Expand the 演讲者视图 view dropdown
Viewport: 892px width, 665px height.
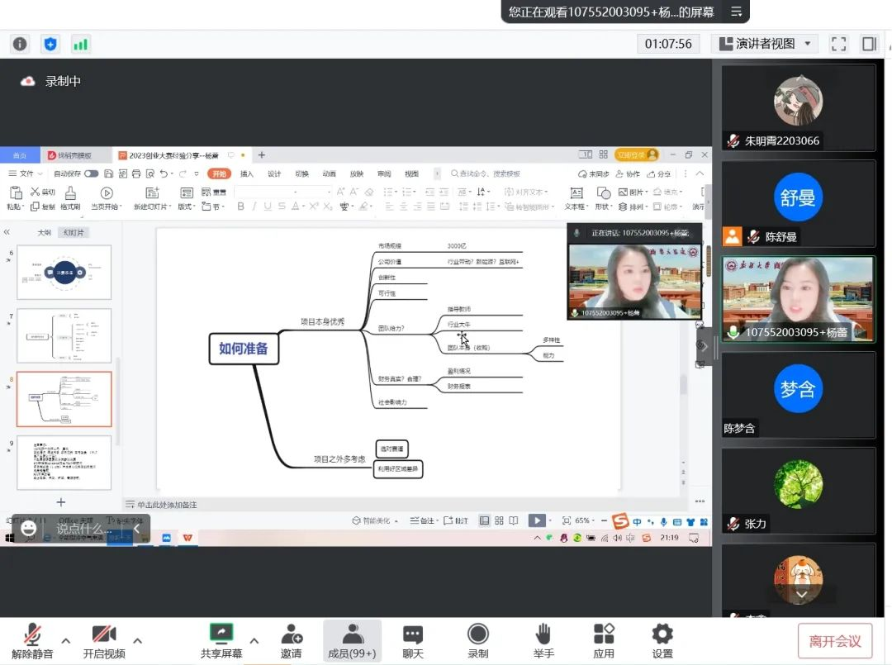[765, 44]
